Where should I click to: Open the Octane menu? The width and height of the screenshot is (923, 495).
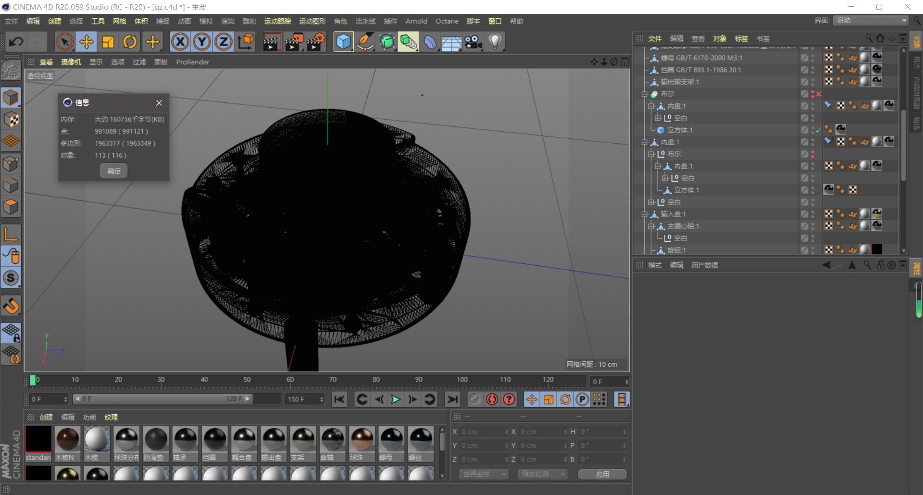point(447,21)
